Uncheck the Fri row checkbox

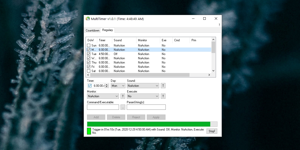pyautogui.click(x=89, y=67)
